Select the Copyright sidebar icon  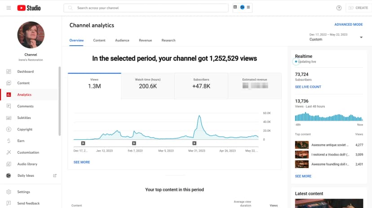9,129
